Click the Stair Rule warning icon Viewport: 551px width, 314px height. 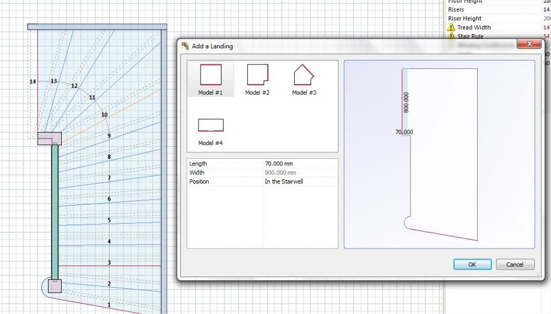pos(451,36)
